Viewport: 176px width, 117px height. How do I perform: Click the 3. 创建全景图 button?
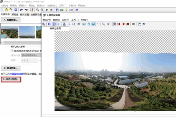(11, 79)
